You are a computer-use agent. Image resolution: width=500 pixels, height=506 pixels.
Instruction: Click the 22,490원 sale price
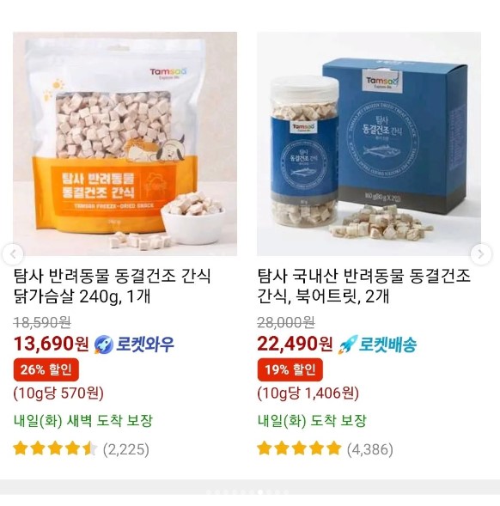[295, 344]
